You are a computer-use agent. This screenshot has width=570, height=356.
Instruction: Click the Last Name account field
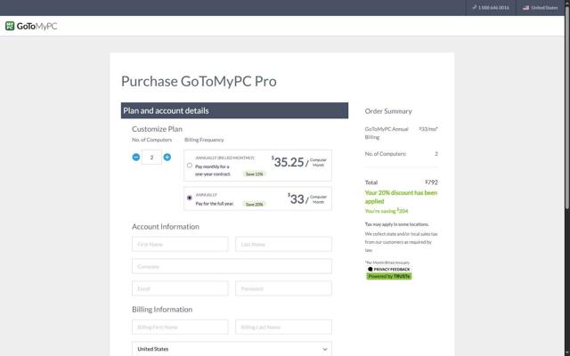pos(283,244)
